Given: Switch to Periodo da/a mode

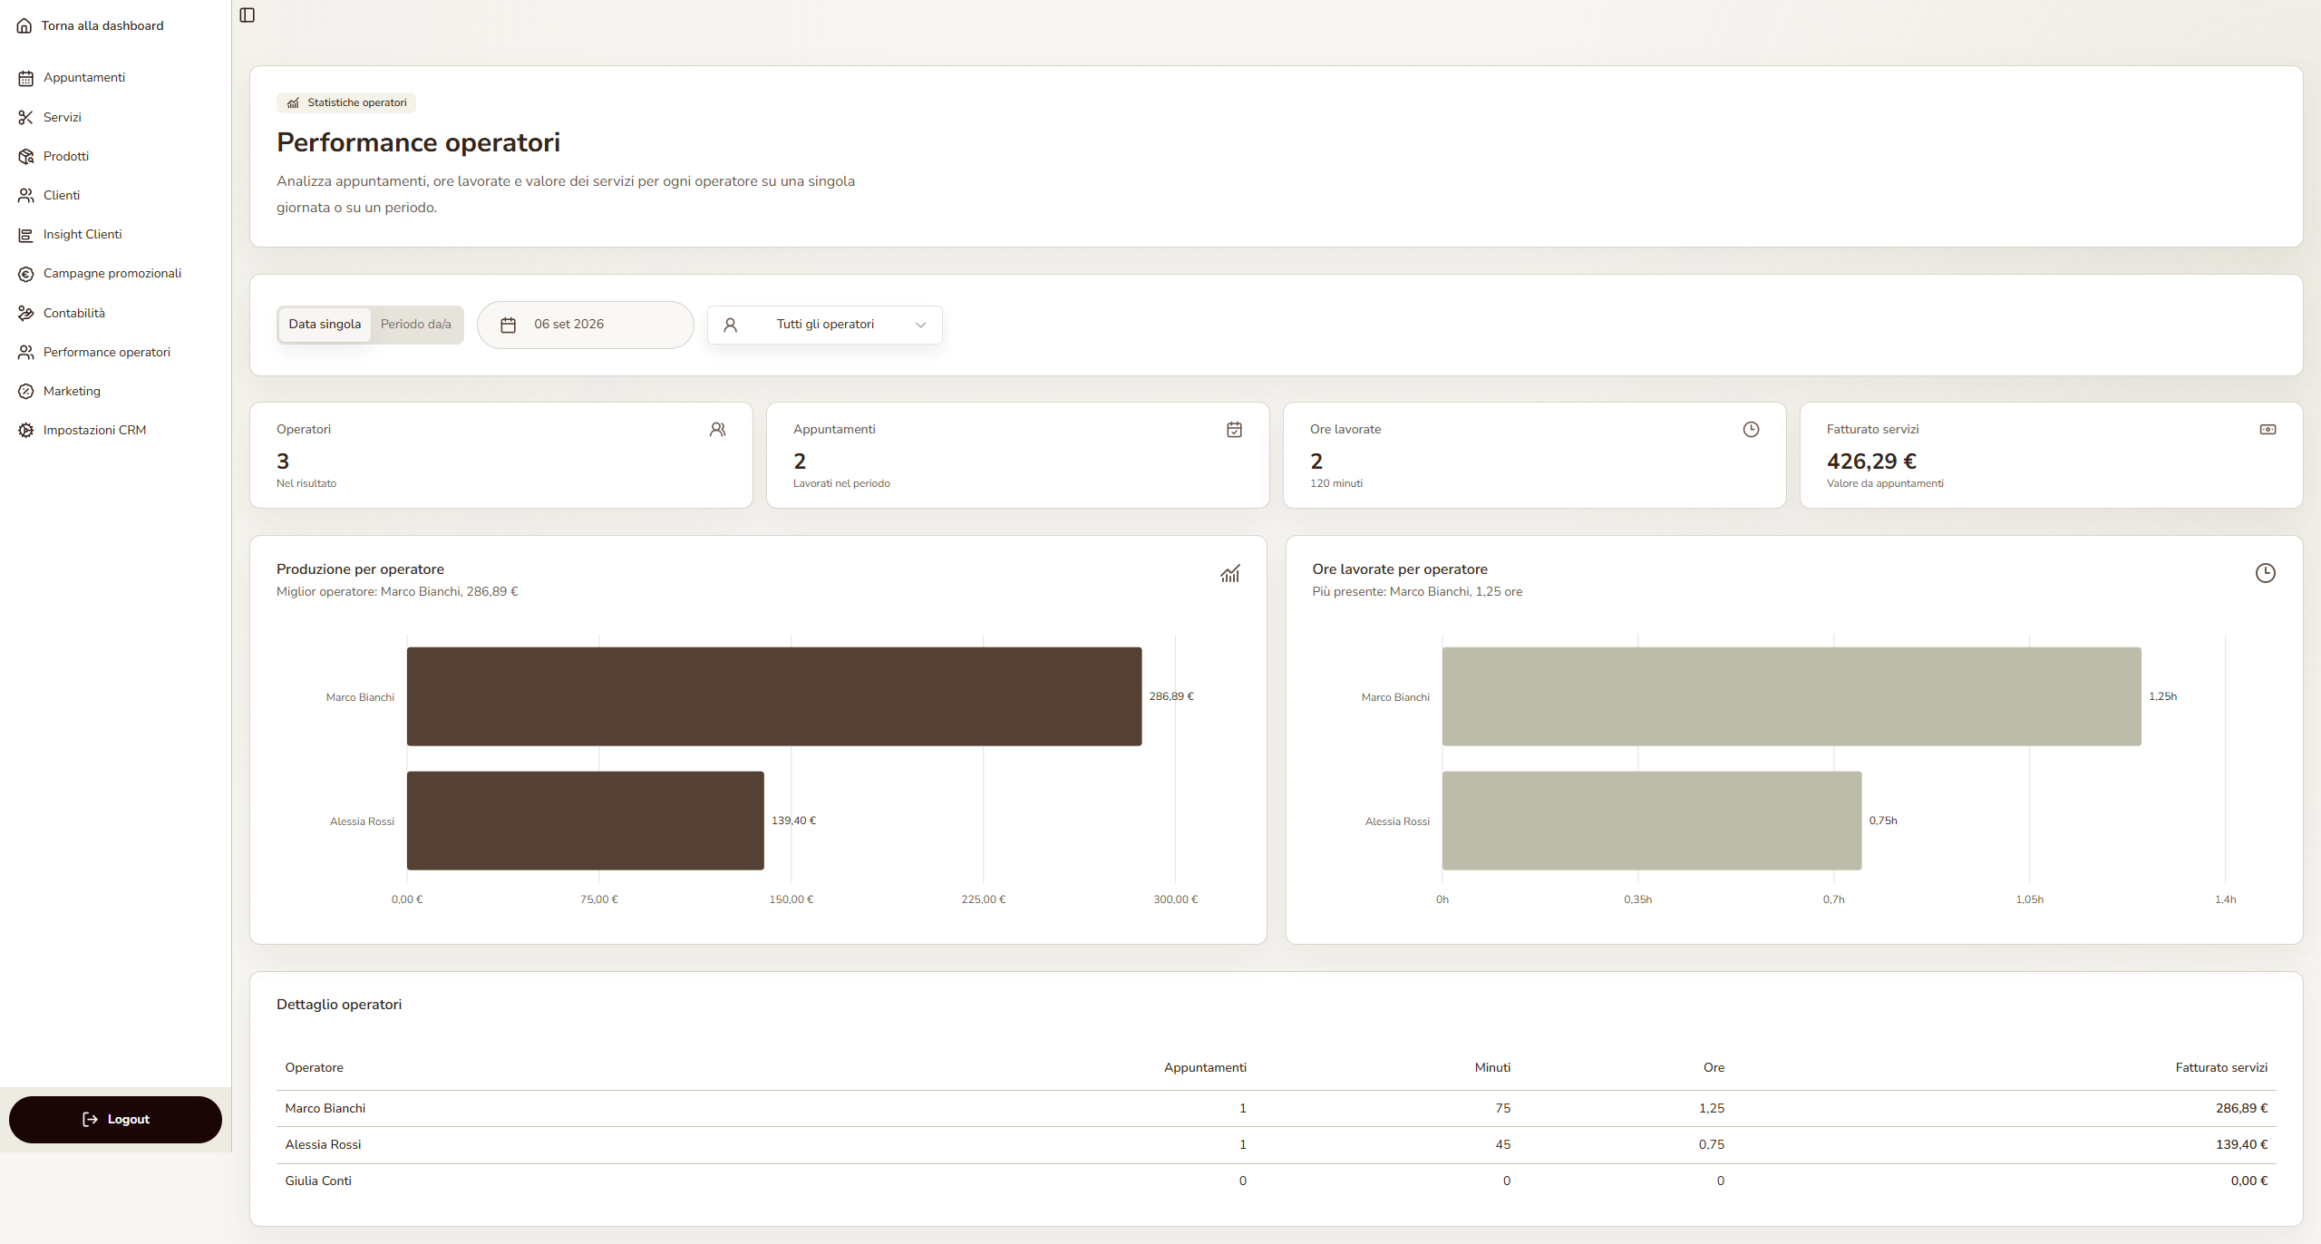Looking at the screenshot, I should [x=416, y=325].
